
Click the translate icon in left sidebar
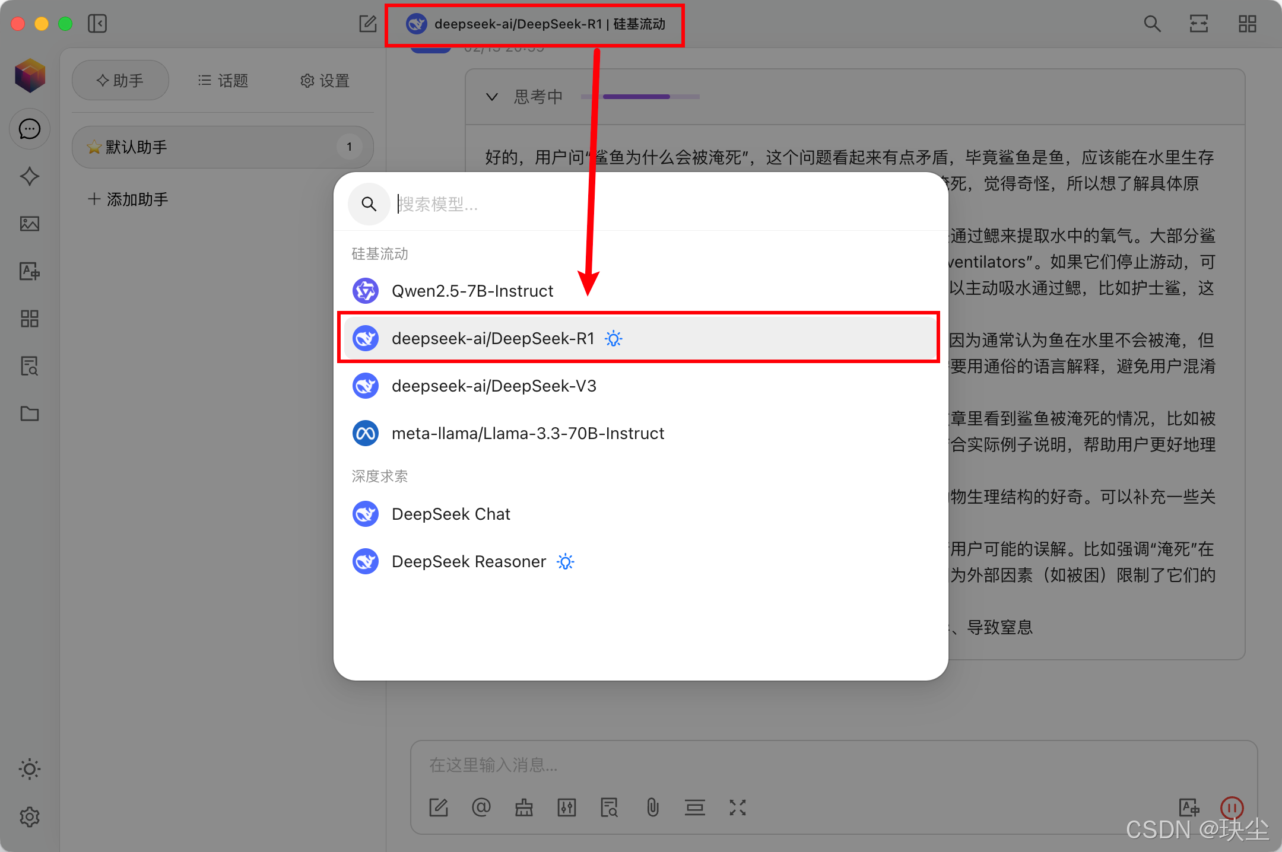tap(29, 271)
